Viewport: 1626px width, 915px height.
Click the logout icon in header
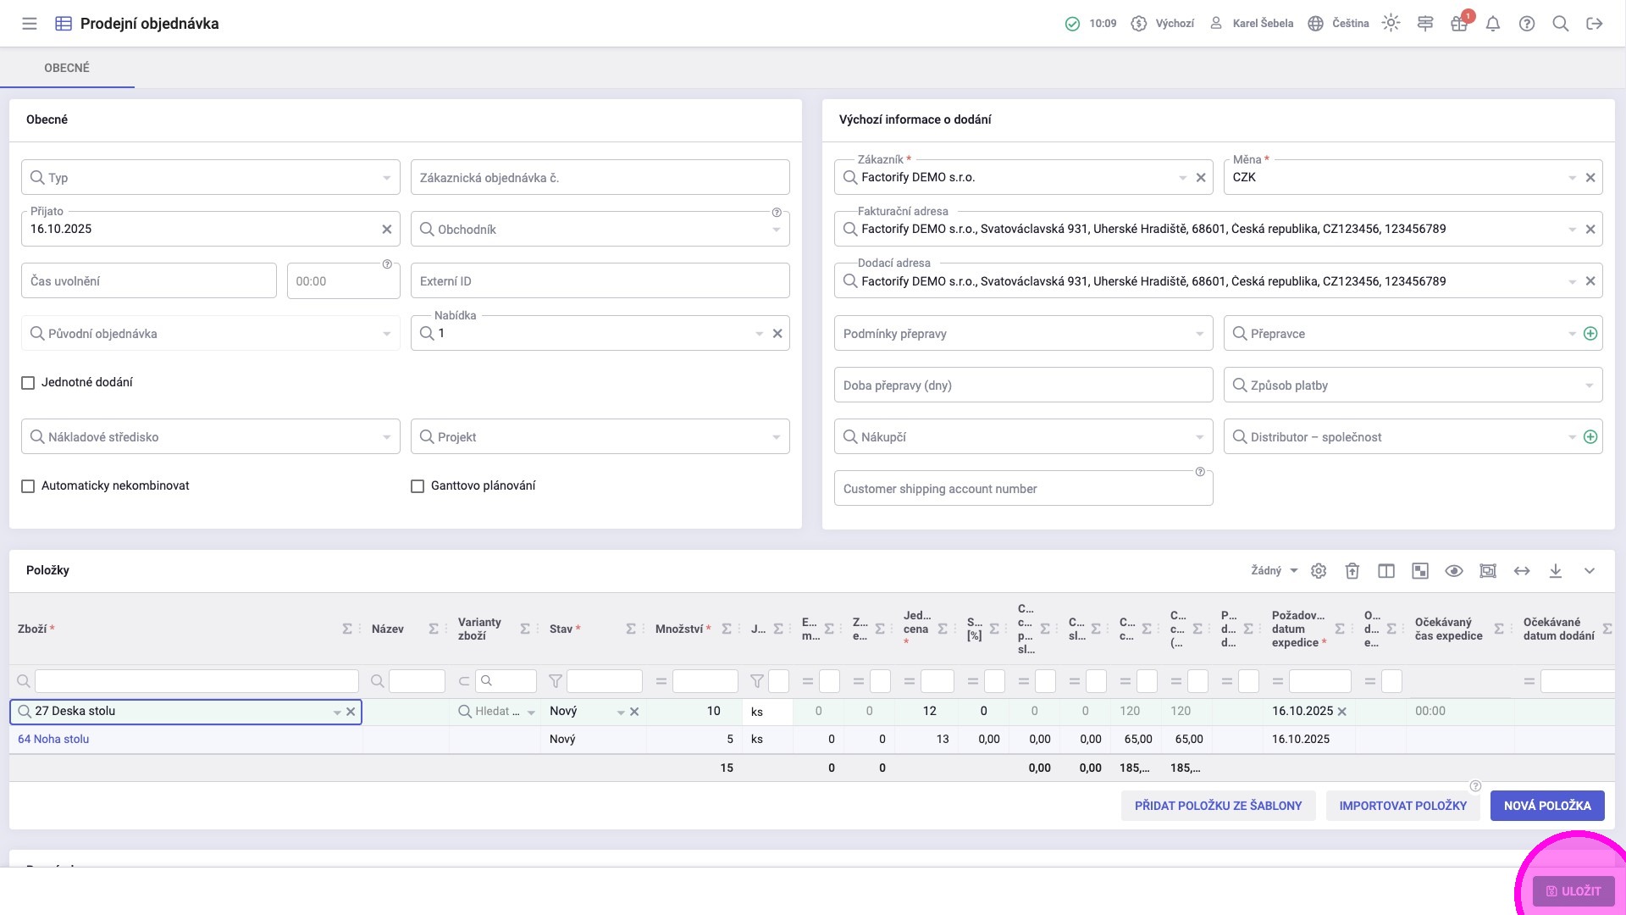point(1595,24)
